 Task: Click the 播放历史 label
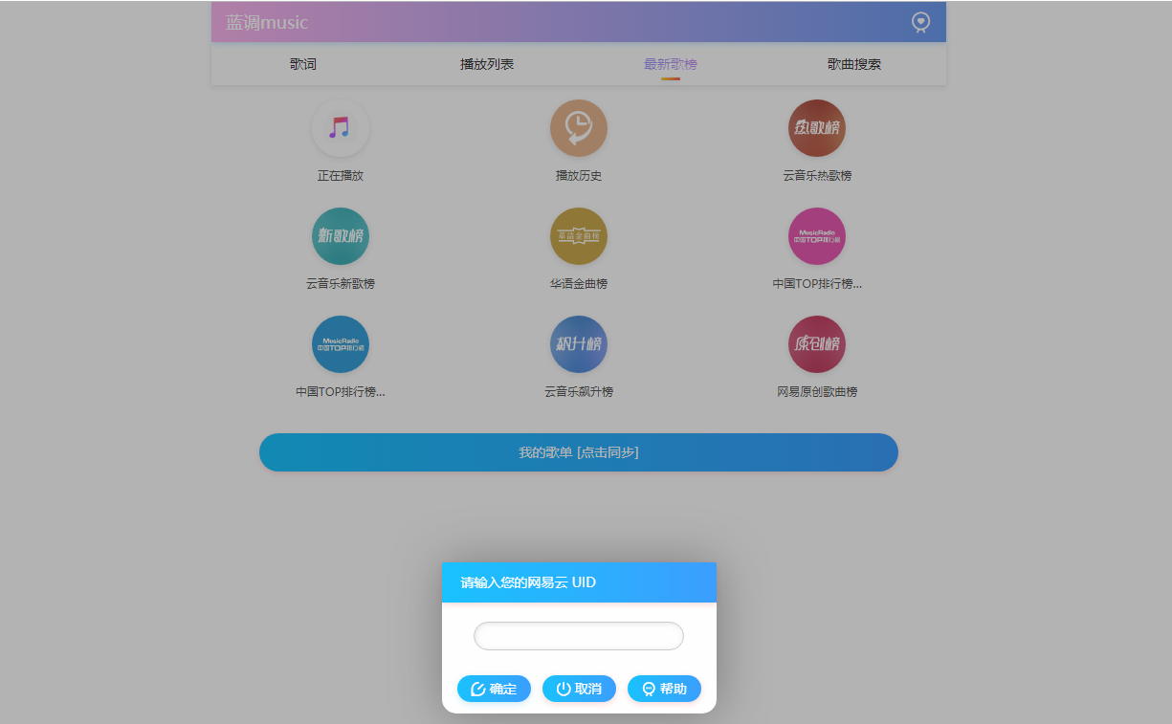(x=579, y=176)
